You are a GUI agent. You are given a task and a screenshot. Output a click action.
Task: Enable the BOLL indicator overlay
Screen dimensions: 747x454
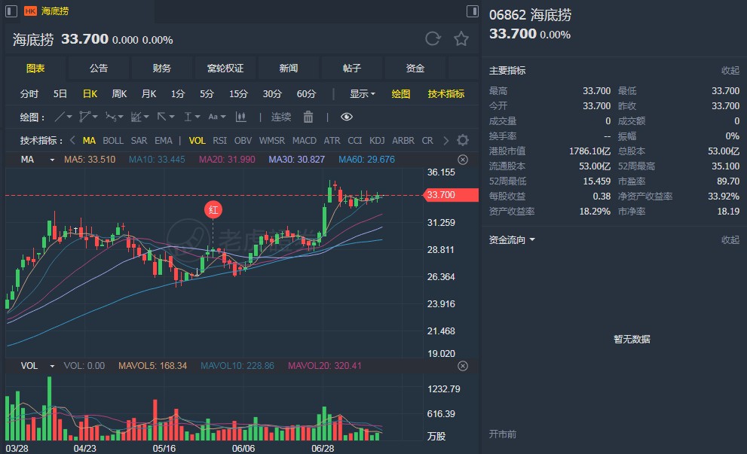point(113,140)
